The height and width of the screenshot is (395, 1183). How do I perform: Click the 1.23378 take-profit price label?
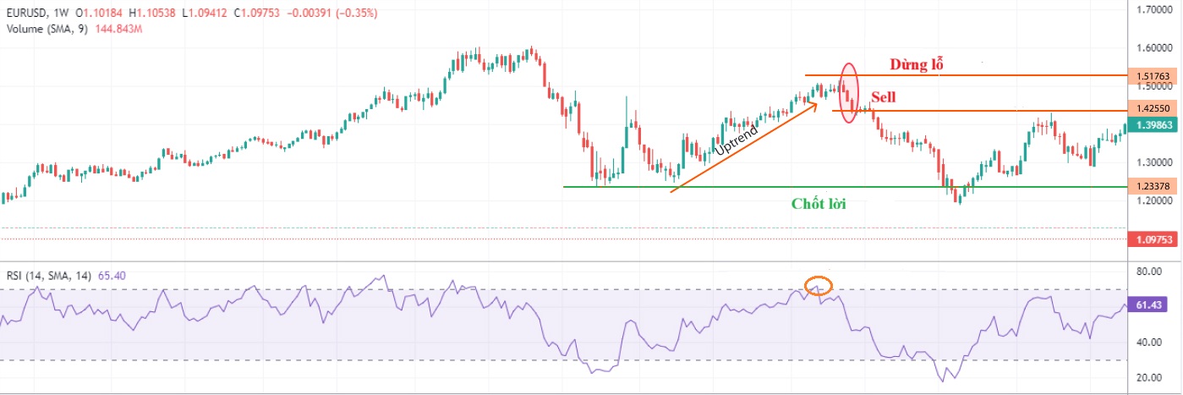click(1153, 187)
